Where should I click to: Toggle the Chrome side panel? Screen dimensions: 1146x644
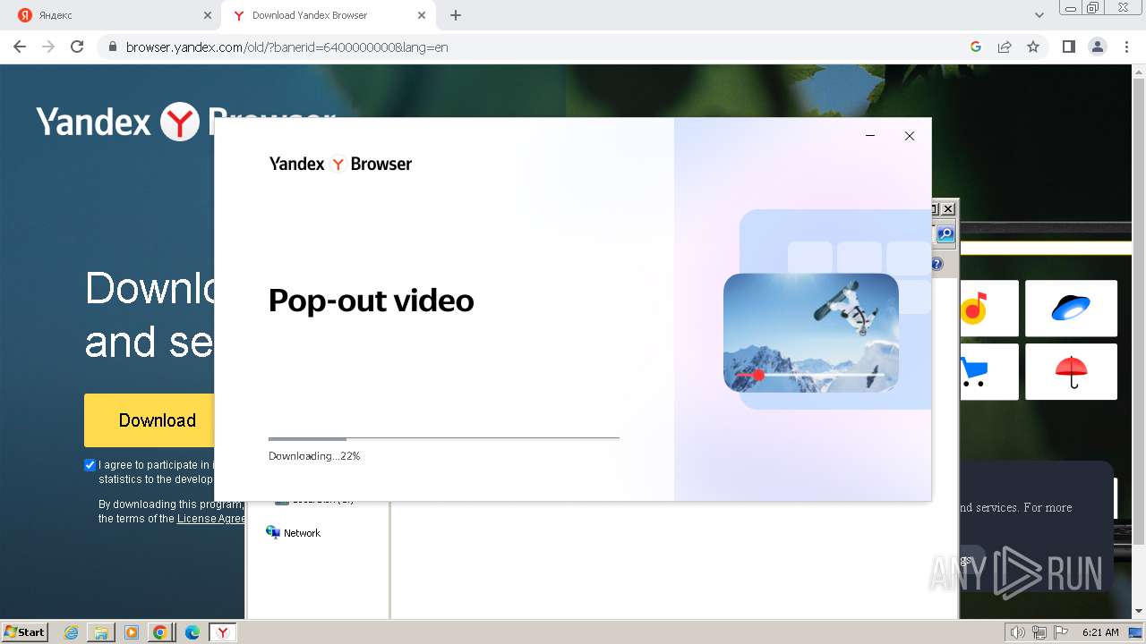(1068, 47)
